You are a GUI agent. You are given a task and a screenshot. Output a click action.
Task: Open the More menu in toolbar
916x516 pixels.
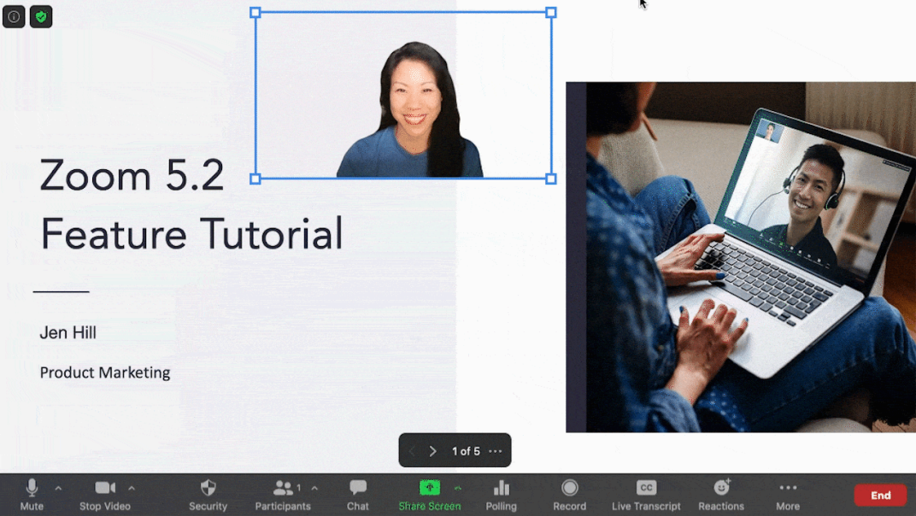788,494
